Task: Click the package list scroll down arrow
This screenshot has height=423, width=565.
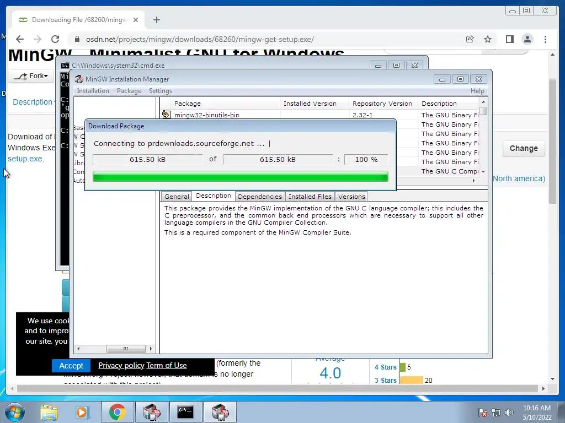Action: coord(483,172)
